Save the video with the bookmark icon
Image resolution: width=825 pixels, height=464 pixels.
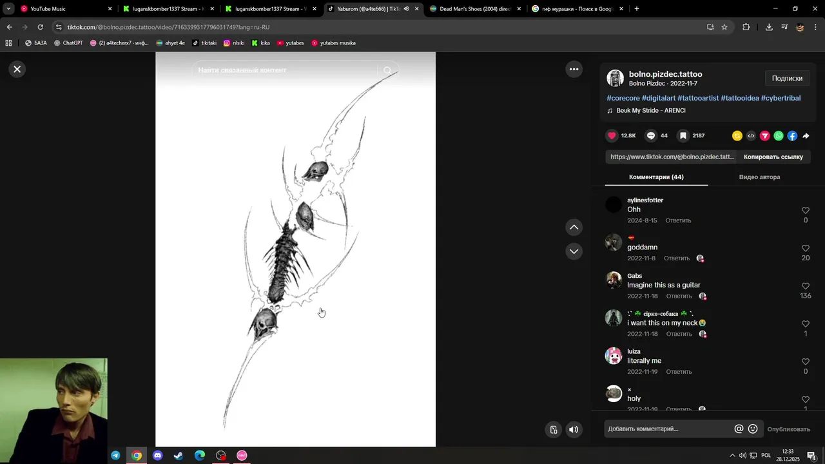pyautogui.click(x=683, y=135)
